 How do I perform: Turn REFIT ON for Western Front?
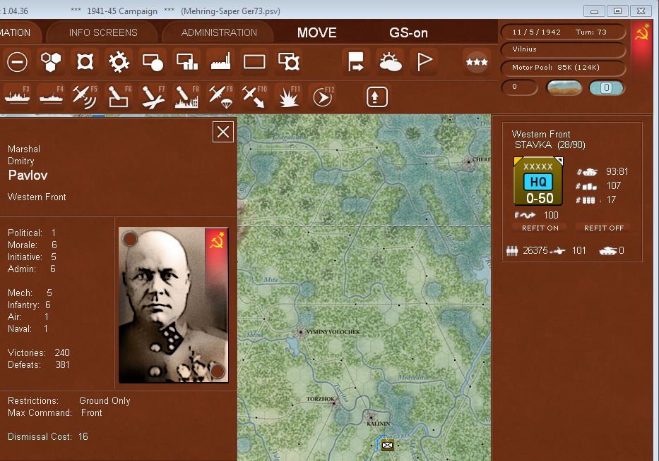[x=540, y=228]
